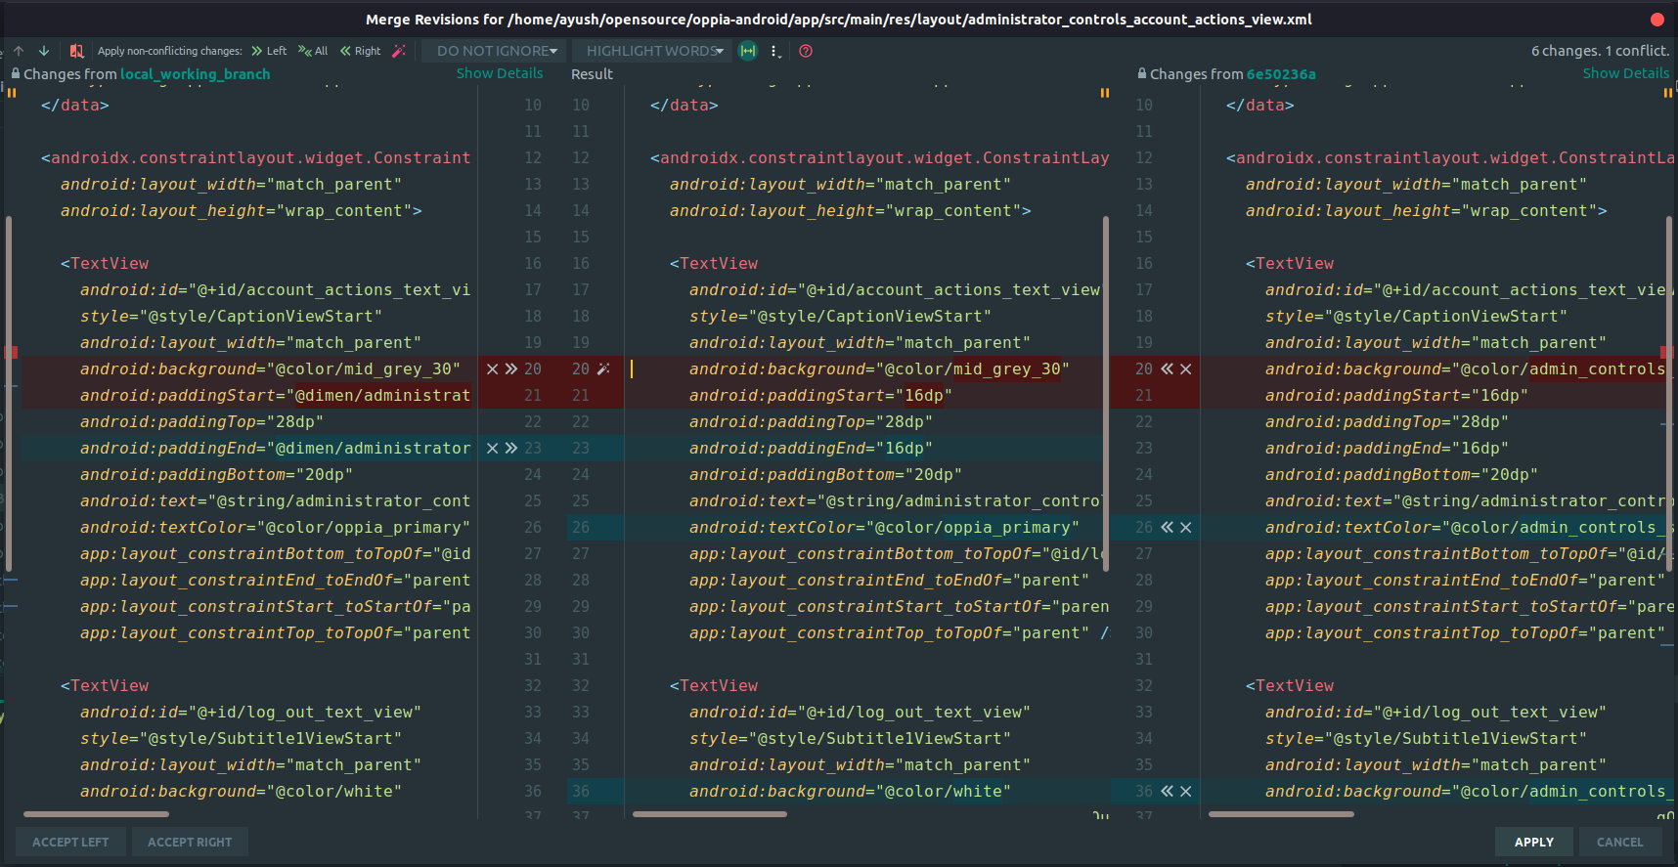Open the compare contents icon in toolbar
1678x867 pixels.
pyautogui.click(x=76, y=51)
